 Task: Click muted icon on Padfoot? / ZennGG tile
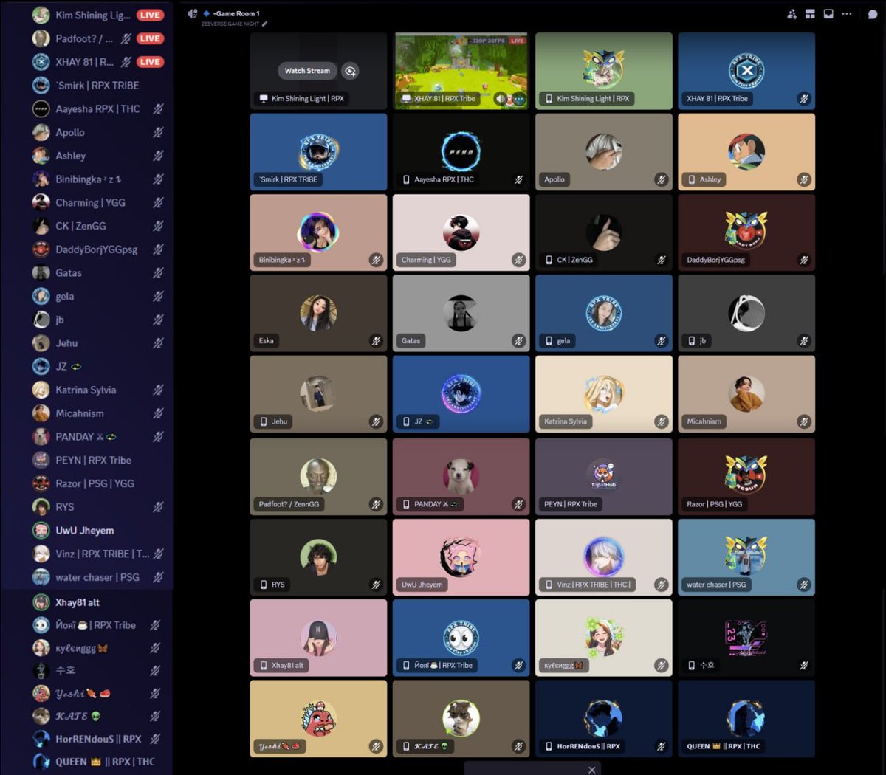[x=376, y=504]
